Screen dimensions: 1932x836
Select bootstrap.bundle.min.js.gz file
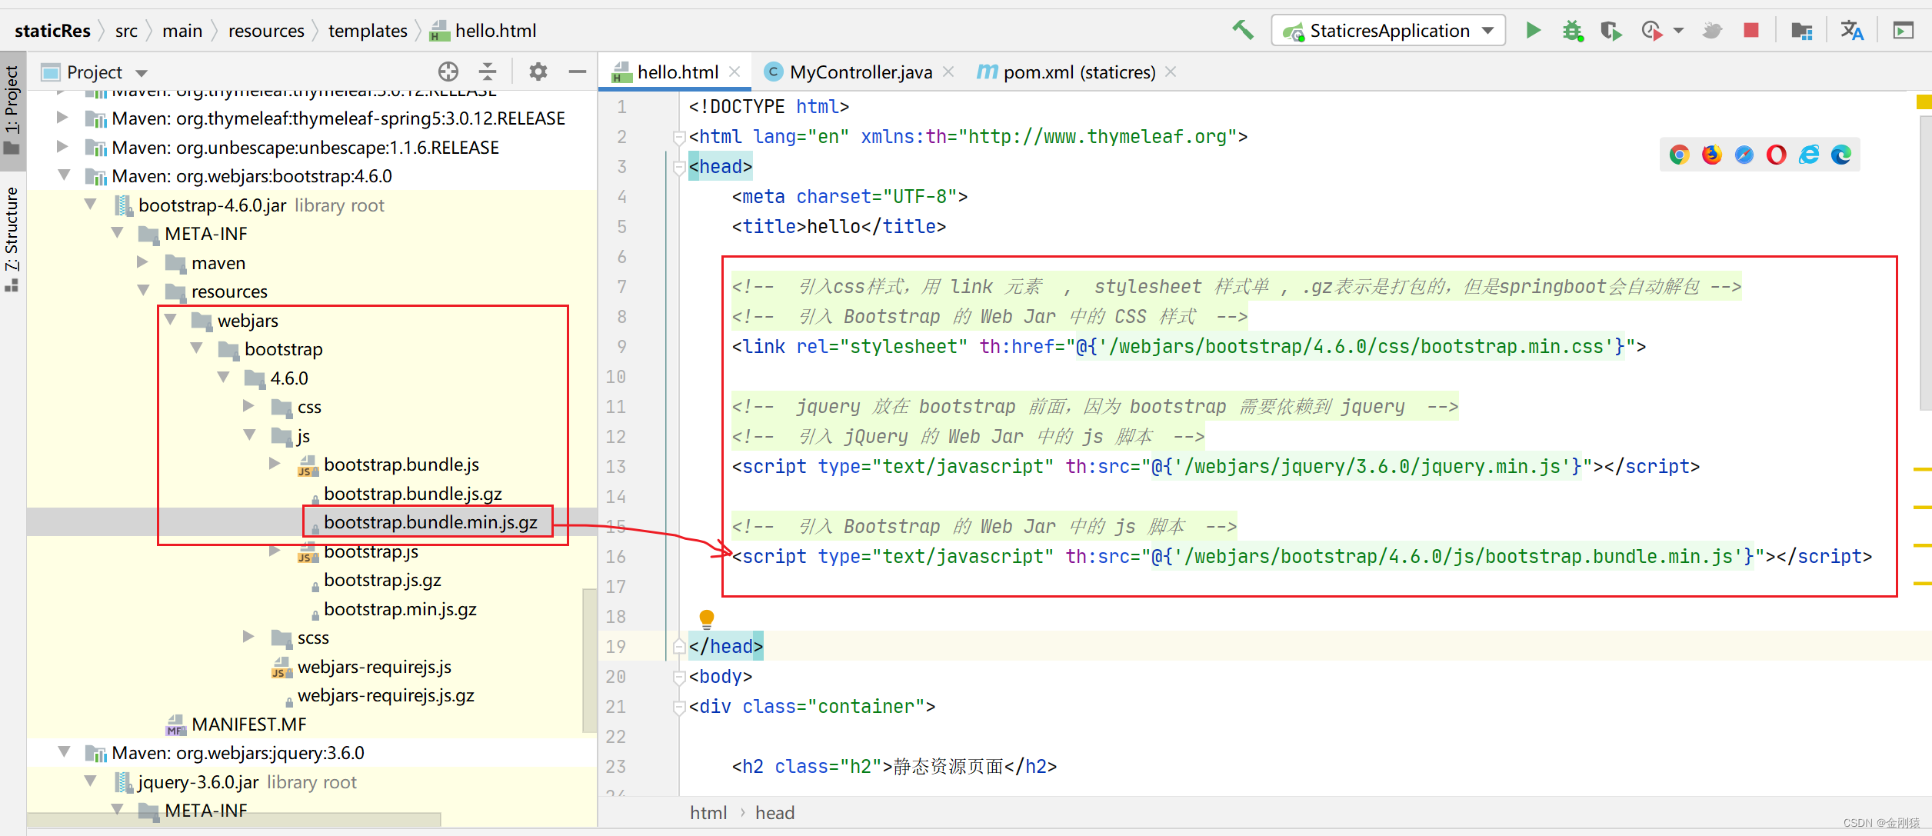pos(430,522)
